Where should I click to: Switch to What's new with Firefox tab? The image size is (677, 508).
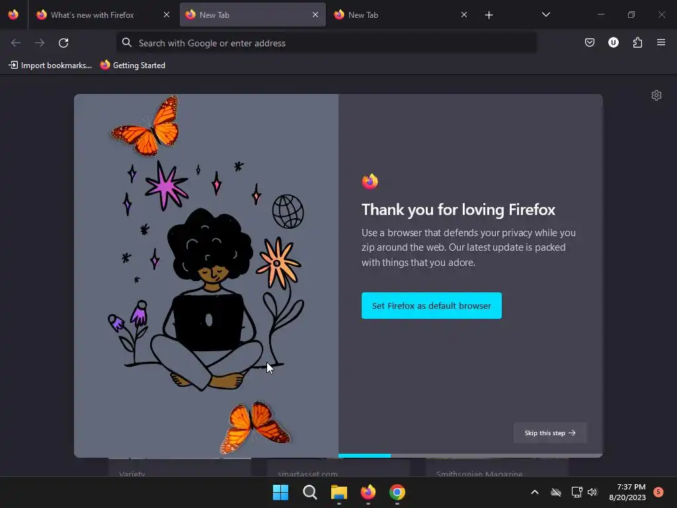(102, 15)
